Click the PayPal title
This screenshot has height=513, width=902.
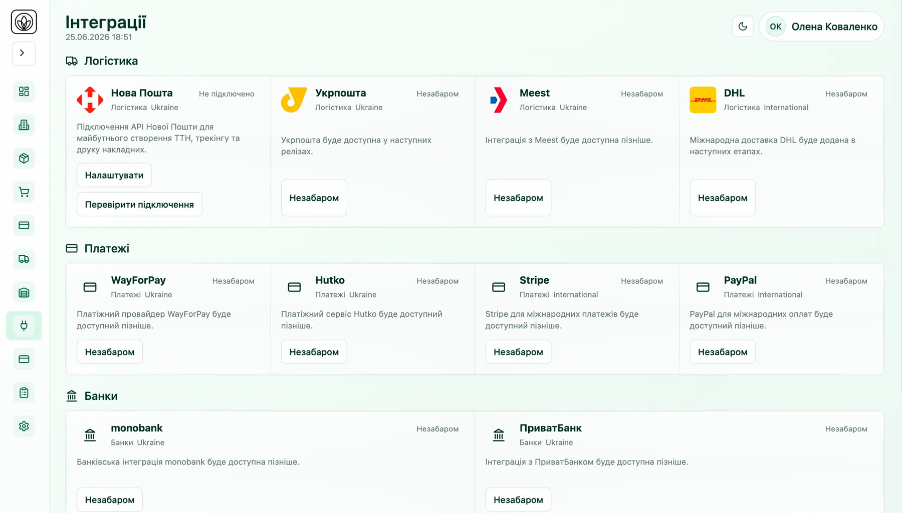pos(740,280)
